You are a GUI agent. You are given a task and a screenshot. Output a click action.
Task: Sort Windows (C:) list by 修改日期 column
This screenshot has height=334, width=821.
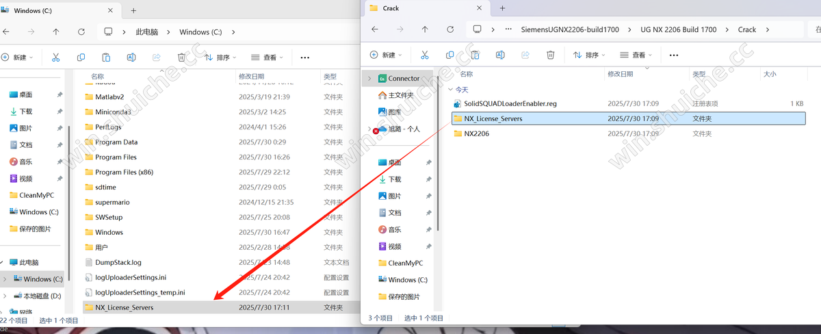coord(251,77)
